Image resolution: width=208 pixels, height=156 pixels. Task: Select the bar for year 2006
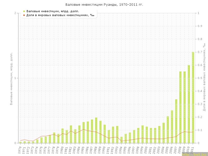(172, 127)
